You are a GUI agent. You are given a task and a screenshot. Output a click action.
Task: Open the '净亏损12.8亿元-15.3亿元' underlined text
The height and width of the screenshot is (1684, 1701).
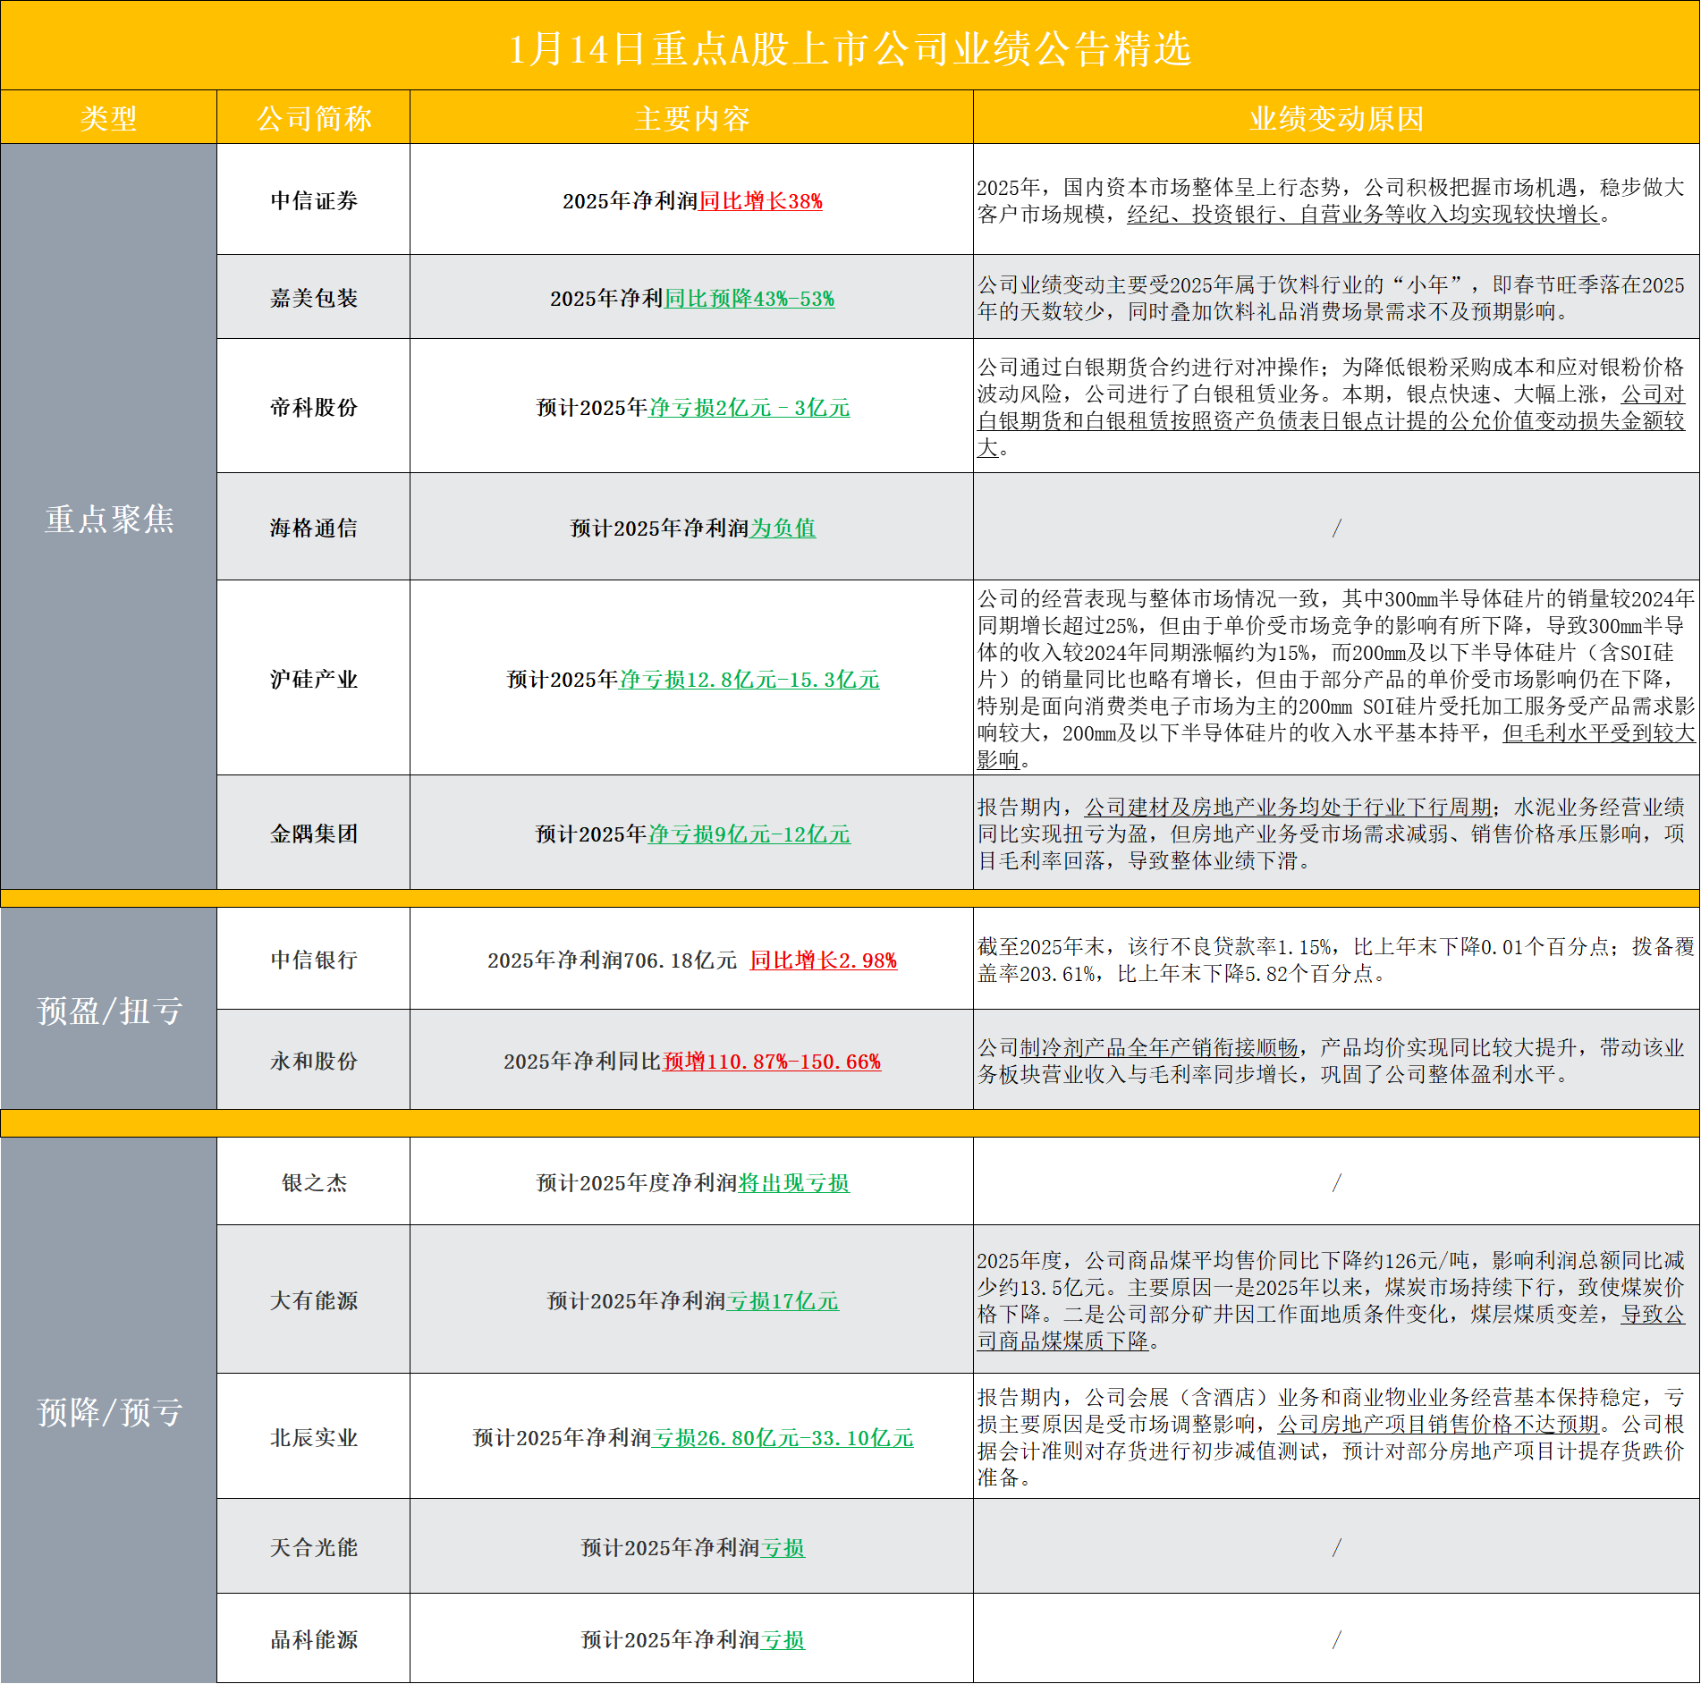click(x=749, y=680)
